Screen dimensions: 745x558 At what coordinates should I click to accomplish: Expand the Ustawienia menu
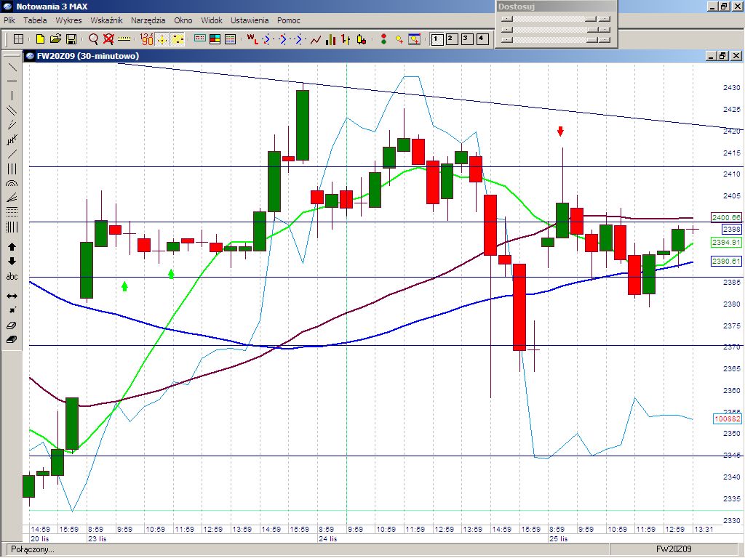click(x=250, y=20)
